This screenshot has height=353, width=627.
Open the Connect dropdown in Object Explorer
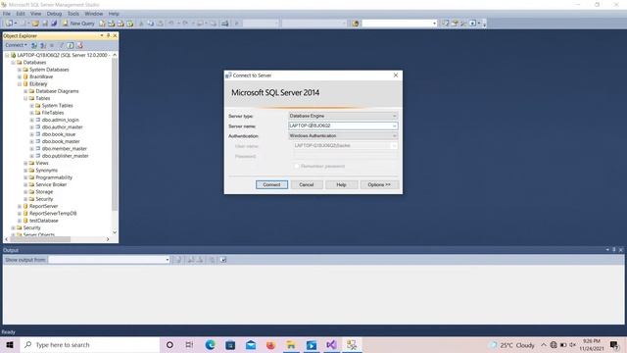[x=17, y=45]
